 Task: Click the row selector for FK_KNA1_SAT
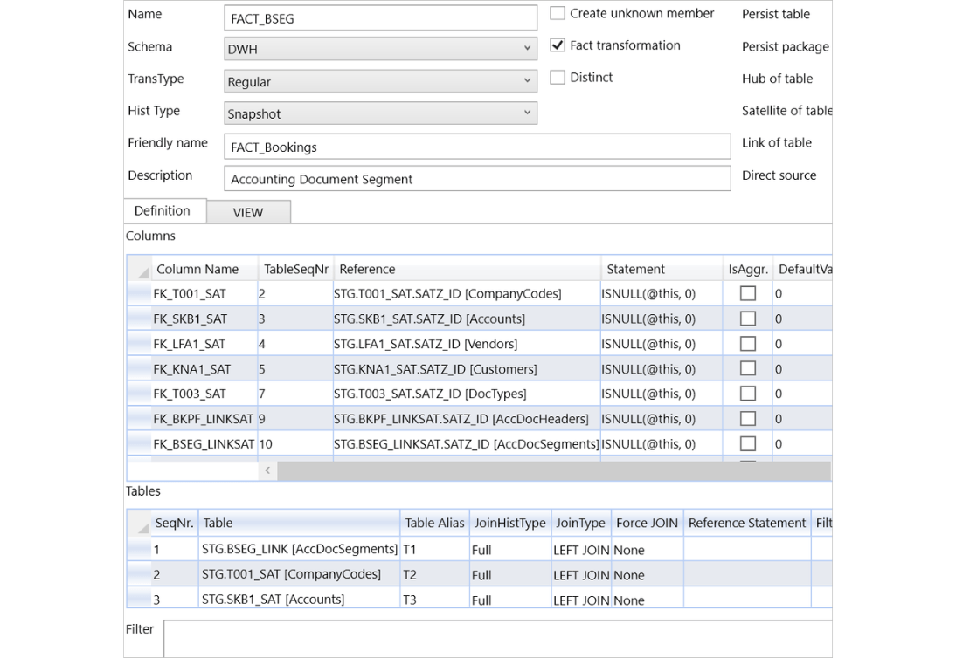tap(138, 368)
